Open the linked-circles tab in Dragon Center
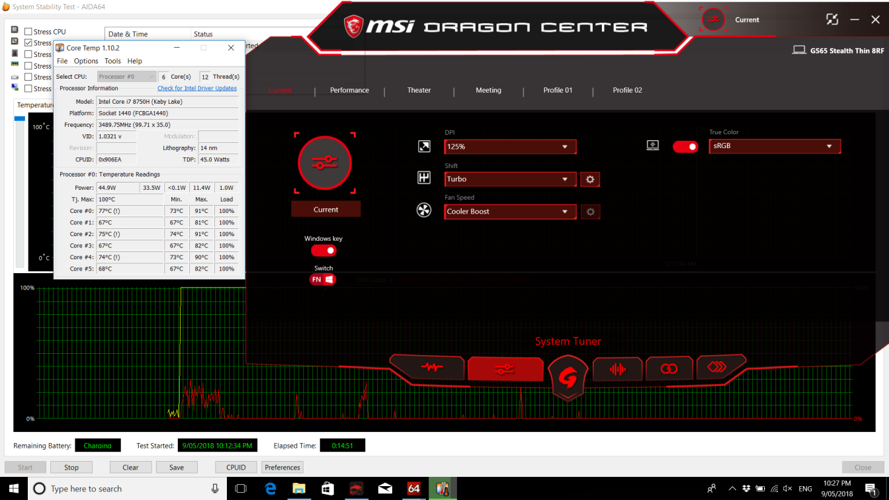 (x=669, y=368)
